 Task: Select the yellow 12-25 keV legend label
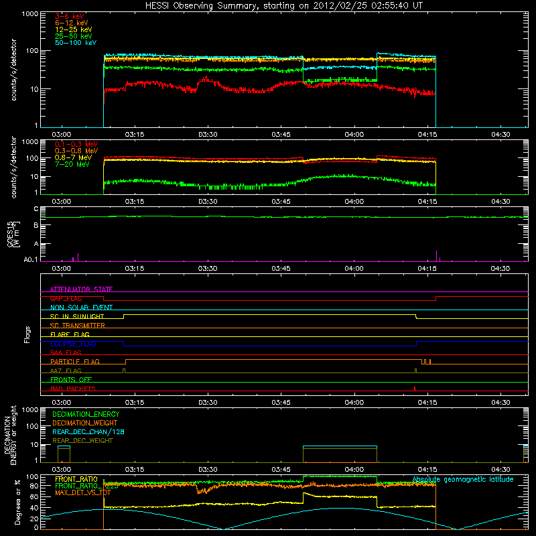(x=74, y=29)
